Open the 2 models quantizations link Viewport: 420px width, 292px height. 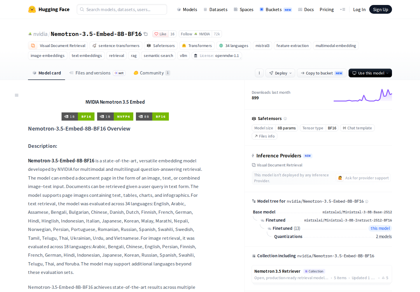point(384,237)
